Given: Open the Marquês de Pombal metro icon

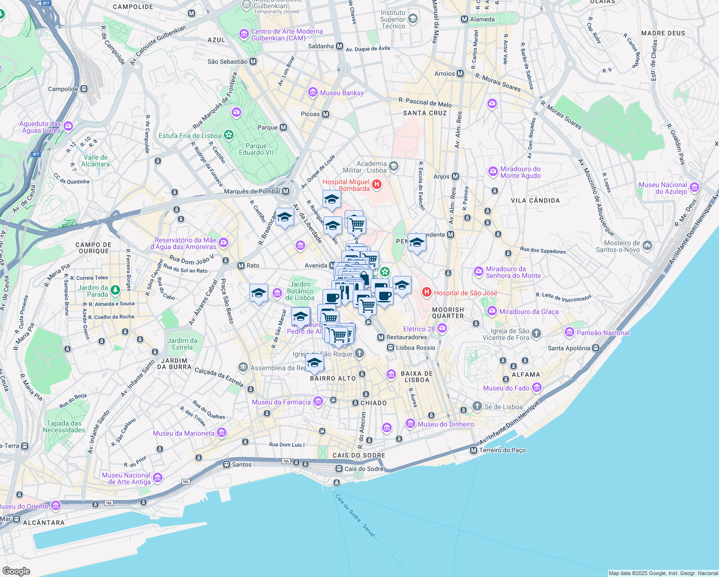Looking at the screenshot, I should [285, 191].
